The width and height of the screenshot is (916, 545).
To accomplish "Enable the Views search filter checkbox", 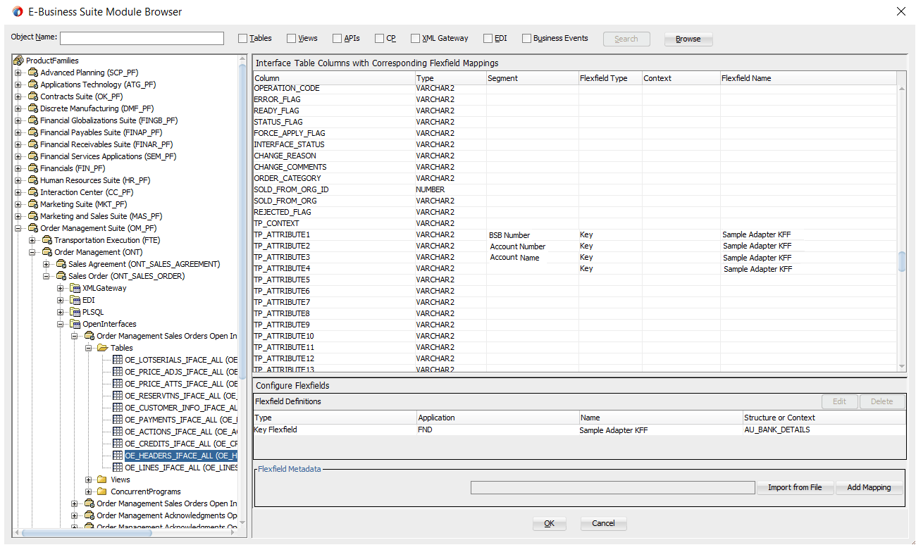I will pos(292,39).
